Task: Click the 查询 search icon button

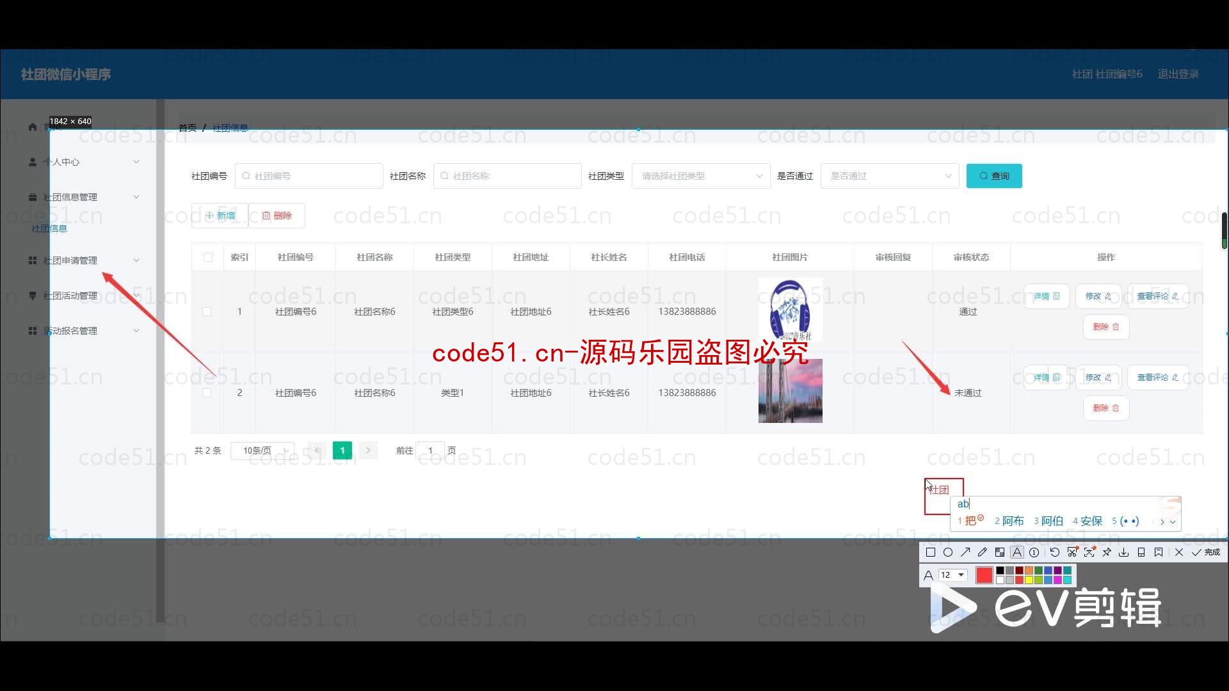Action: click(x=994, y=175)
